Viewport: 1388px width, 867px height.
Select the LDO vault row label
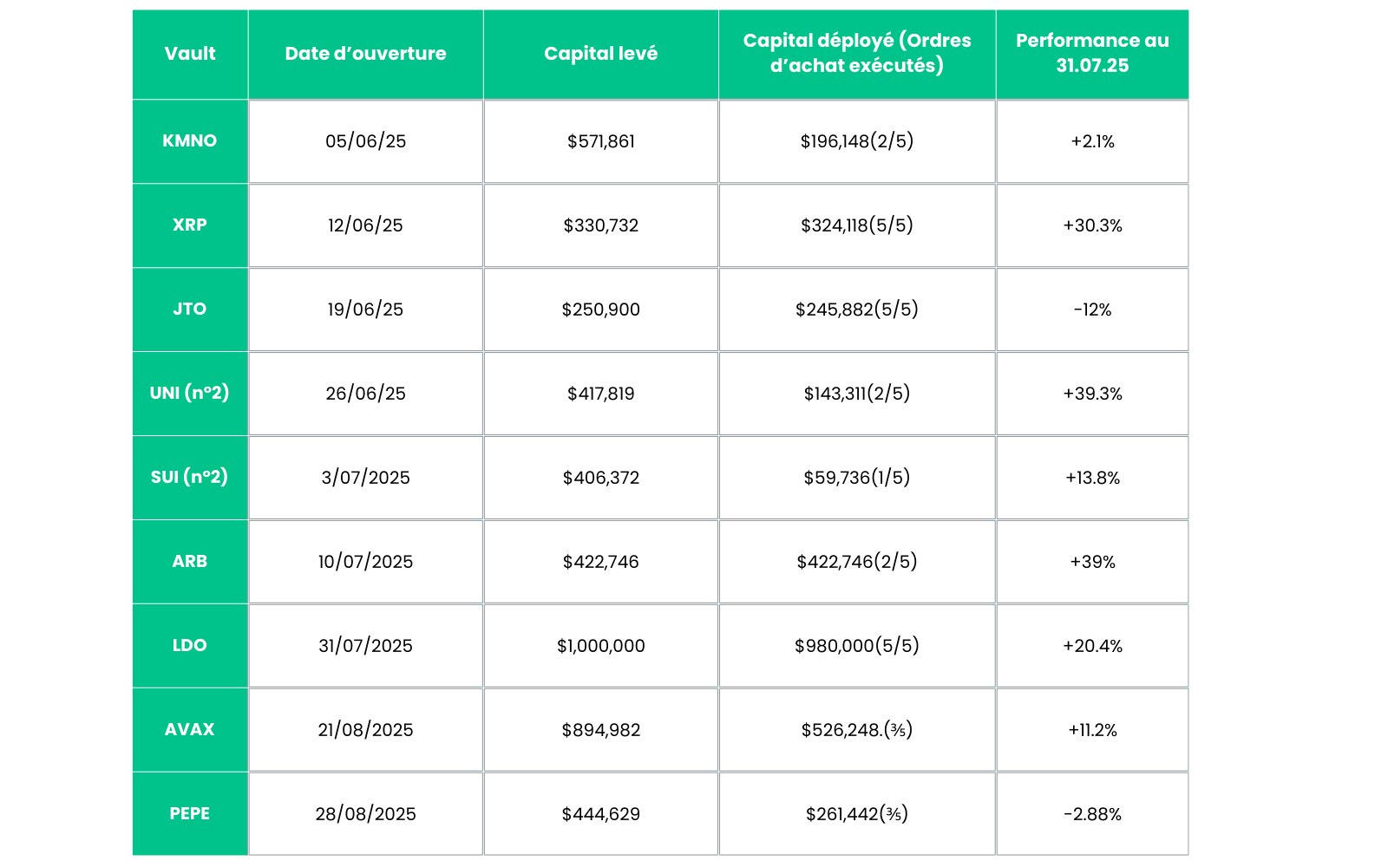click(190, 646)
